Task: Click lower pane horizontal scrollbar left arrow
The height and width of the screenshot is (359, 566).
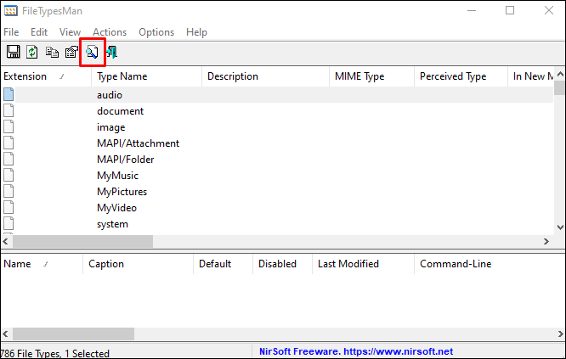Action: pyautogui.click(x=6, y=334)
